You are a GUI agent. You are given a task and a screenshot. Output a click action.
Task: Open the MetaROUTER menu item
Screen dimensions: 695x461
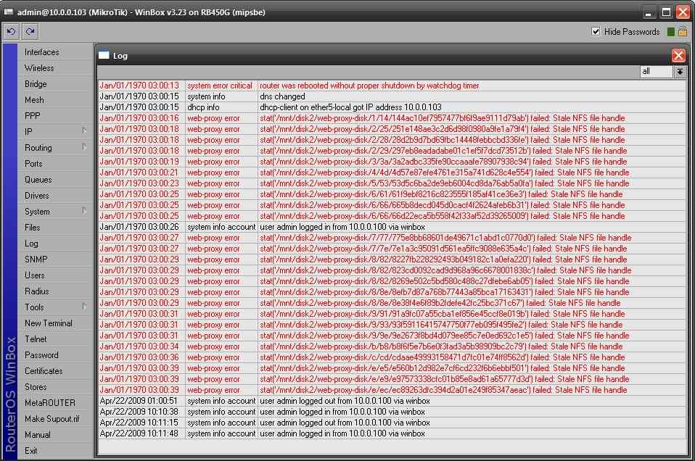49,402
